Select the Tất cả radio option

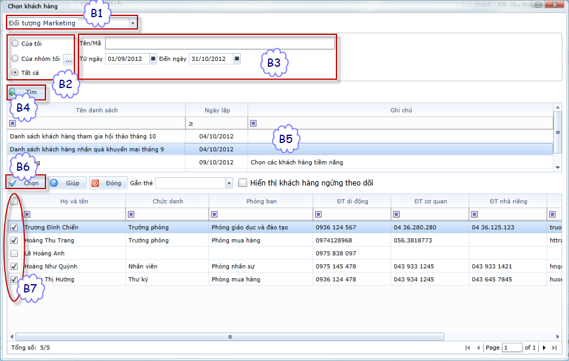pyautogui.click(x=15, y=73)
